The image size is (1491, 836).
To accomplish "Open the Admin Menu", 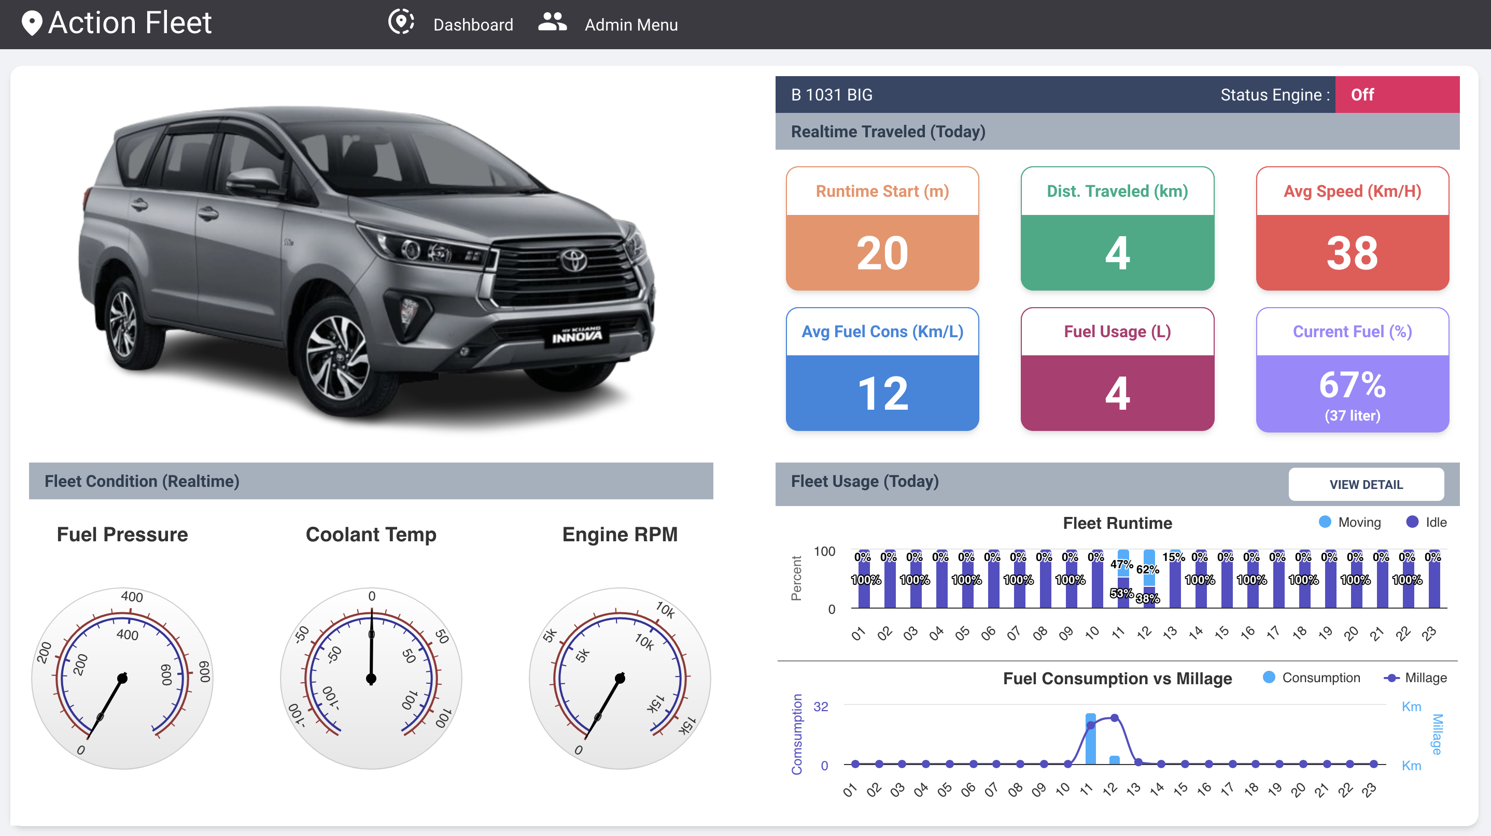I will point(631,25).
